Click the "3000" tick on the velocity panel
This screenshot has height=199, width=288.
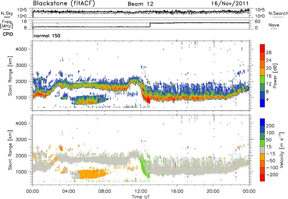[x=21, y=139]
